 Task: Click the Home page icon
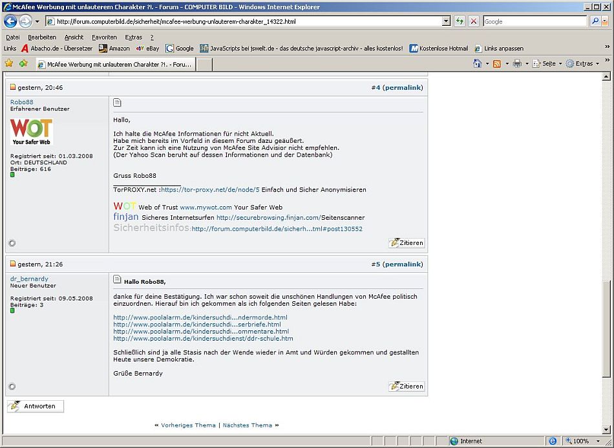477,63
